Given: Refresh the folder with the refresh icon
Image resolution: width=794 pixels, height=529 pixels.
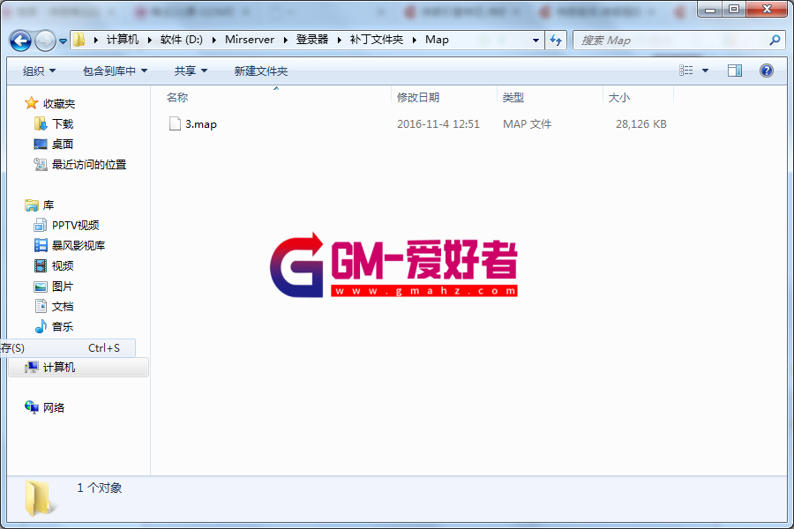Looking at the screenshot, I should [556, 41].
